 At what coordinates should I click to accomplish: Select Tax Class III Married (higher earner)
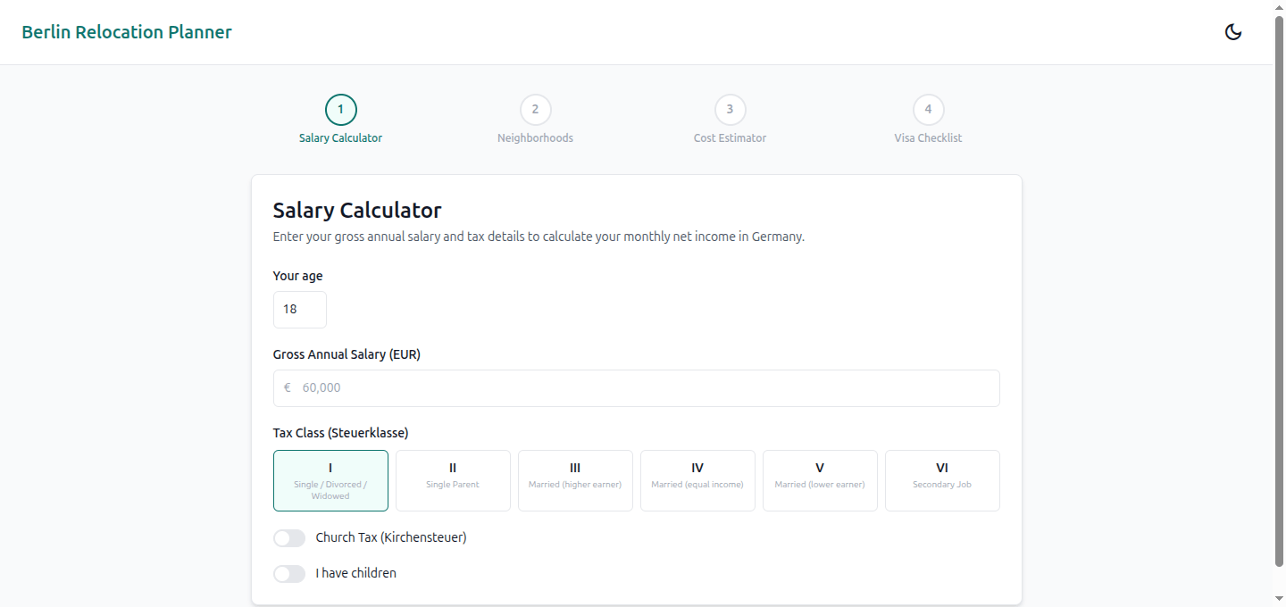coord(575,480)
